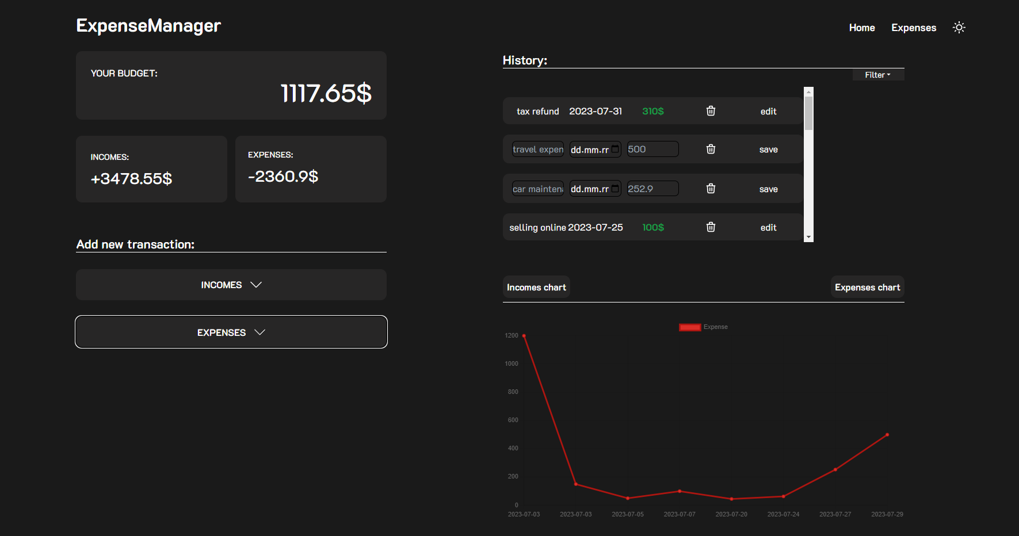This screenshot has width=1019, height=536.
Task: Click the ExpenseManager logo
Action: click(x=148, y=26)
